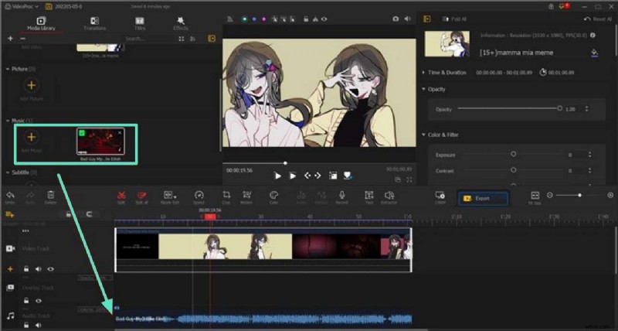Image resolution: width=618 pixels, height=331 pixels.
Task: Switch to the Transitions tab
Action: [x=95, y=23]
